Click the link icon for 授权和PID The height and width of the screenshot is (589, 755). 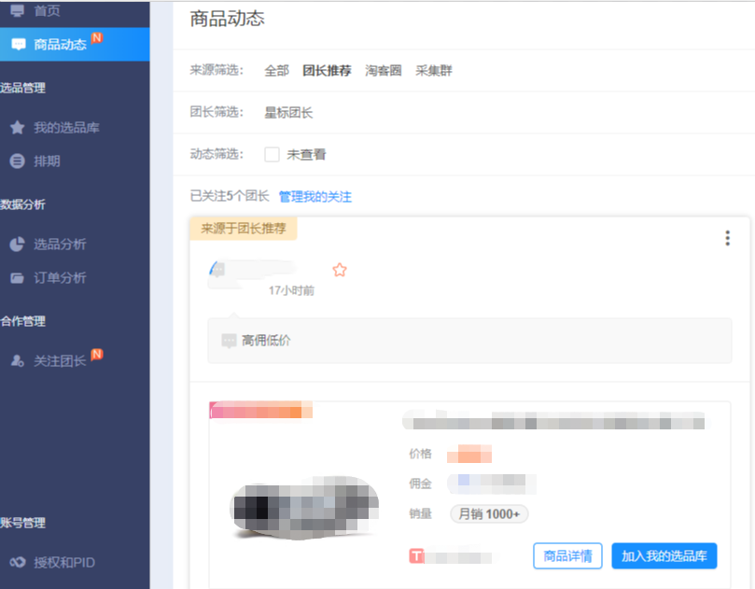[x=17, y=563]
